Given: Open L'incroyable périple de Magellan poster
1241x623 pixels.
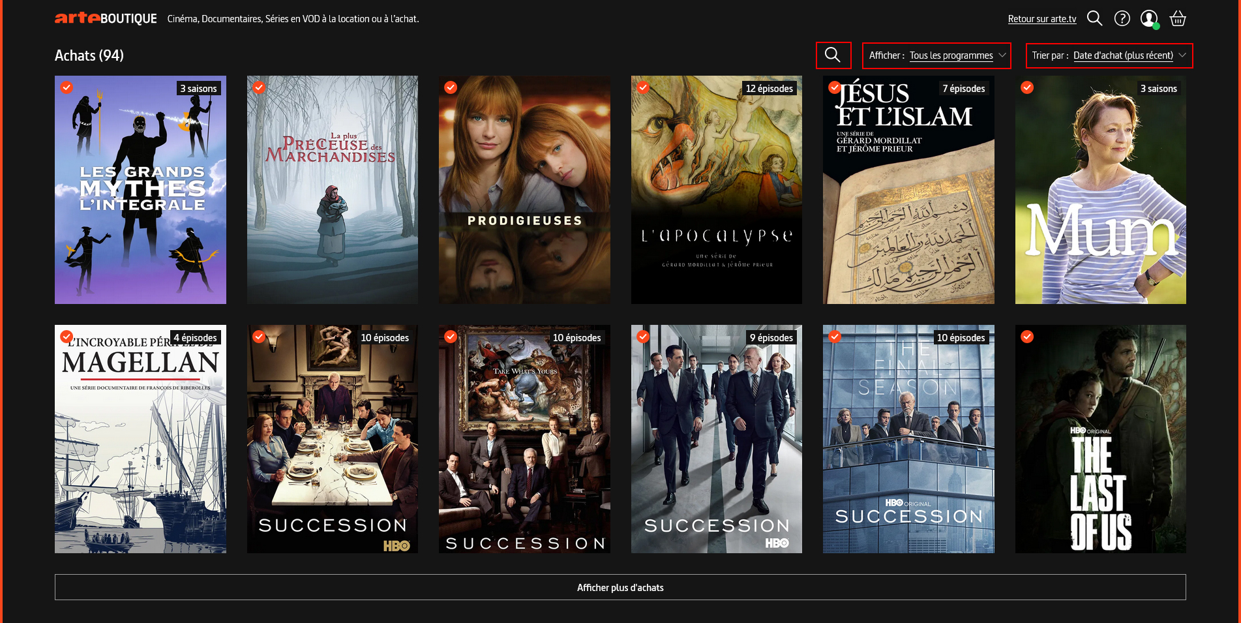Looking at the screenshot, I should [x=140, y=439].
